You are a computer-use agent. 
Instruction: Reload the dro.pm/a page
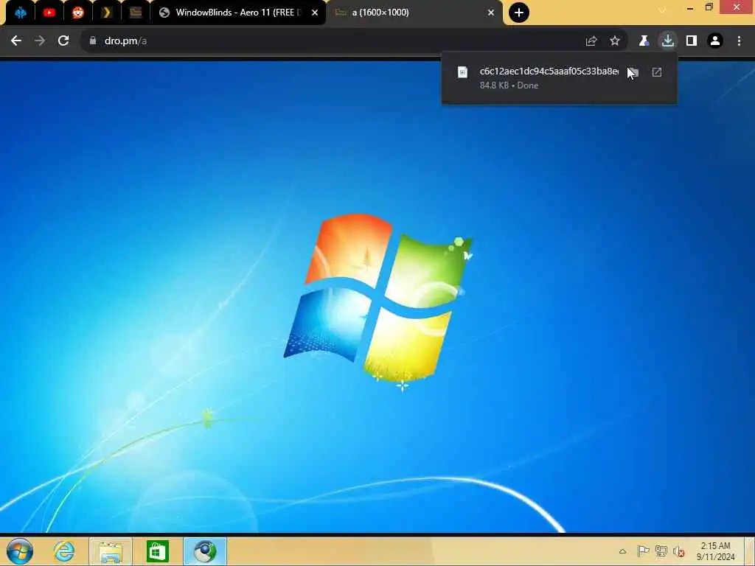[x=63, y=41]
